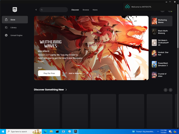179x134 pixels.
Task: Focus the store search field
Action: tap(54, 10)
